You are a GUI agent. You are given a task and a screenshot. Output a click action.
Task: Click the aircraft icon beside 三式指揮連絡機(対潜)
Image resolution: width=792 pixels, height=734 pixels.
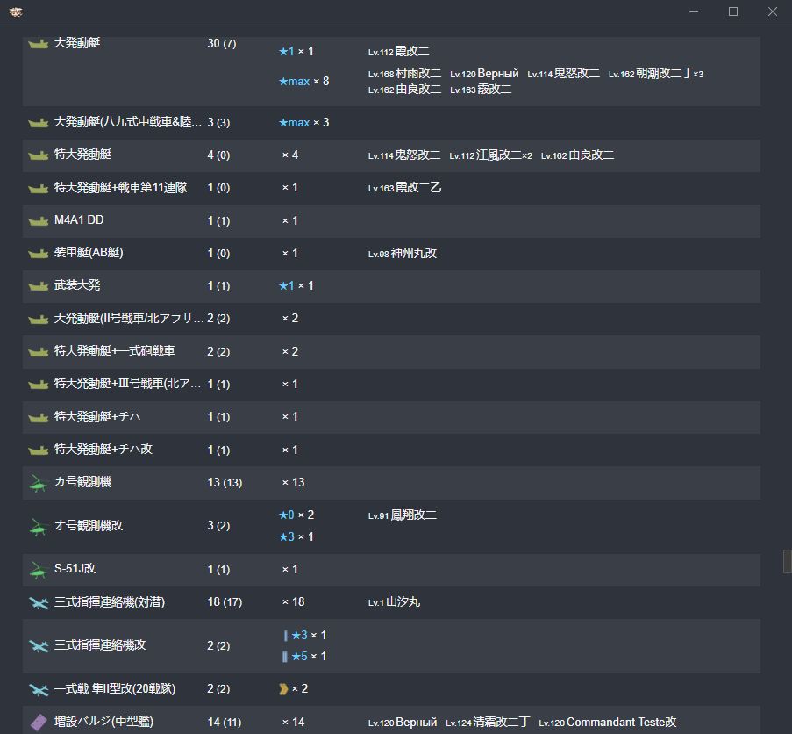(39, 602)
